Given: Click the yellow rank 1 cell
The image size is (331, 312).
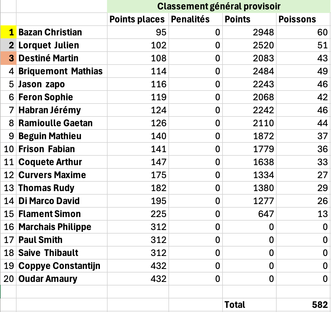Looking at the screenshot, I should [8, 32].
